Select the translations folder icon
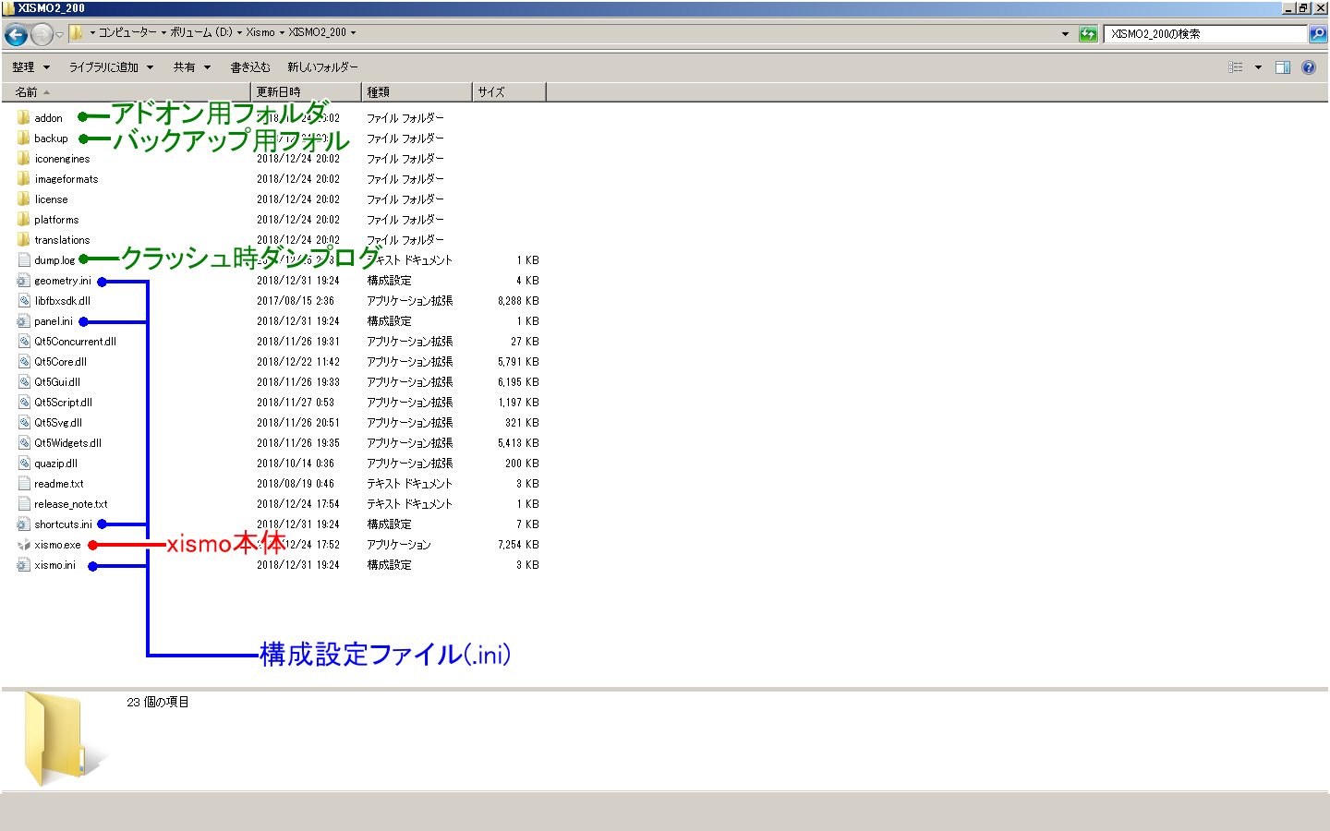This screenshot has width=1330, height=831. click(23, 240)
